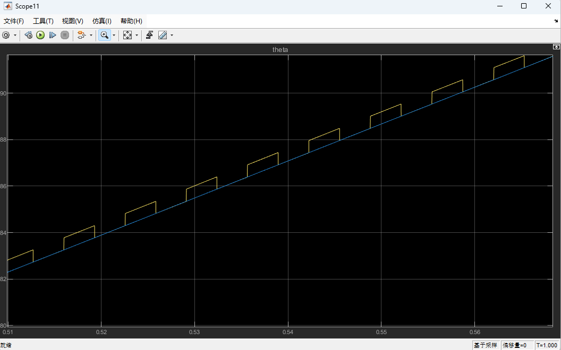Maximize the Scope11 window
Viewport: 561px width, 350px height.
click(x=524, y=6)
